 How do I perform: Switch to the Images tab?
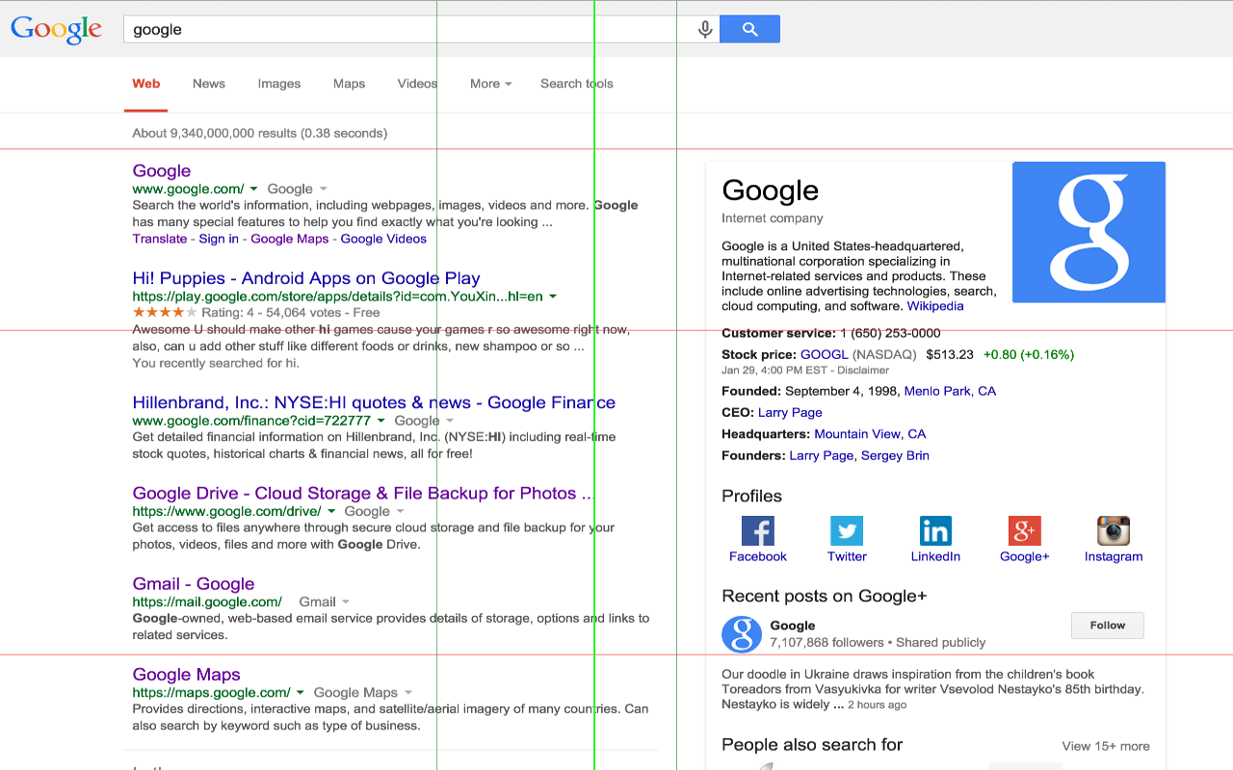point(278,84)
